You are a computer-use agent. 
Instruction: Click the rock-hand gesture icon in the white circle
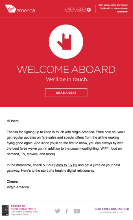pos(65,42)
